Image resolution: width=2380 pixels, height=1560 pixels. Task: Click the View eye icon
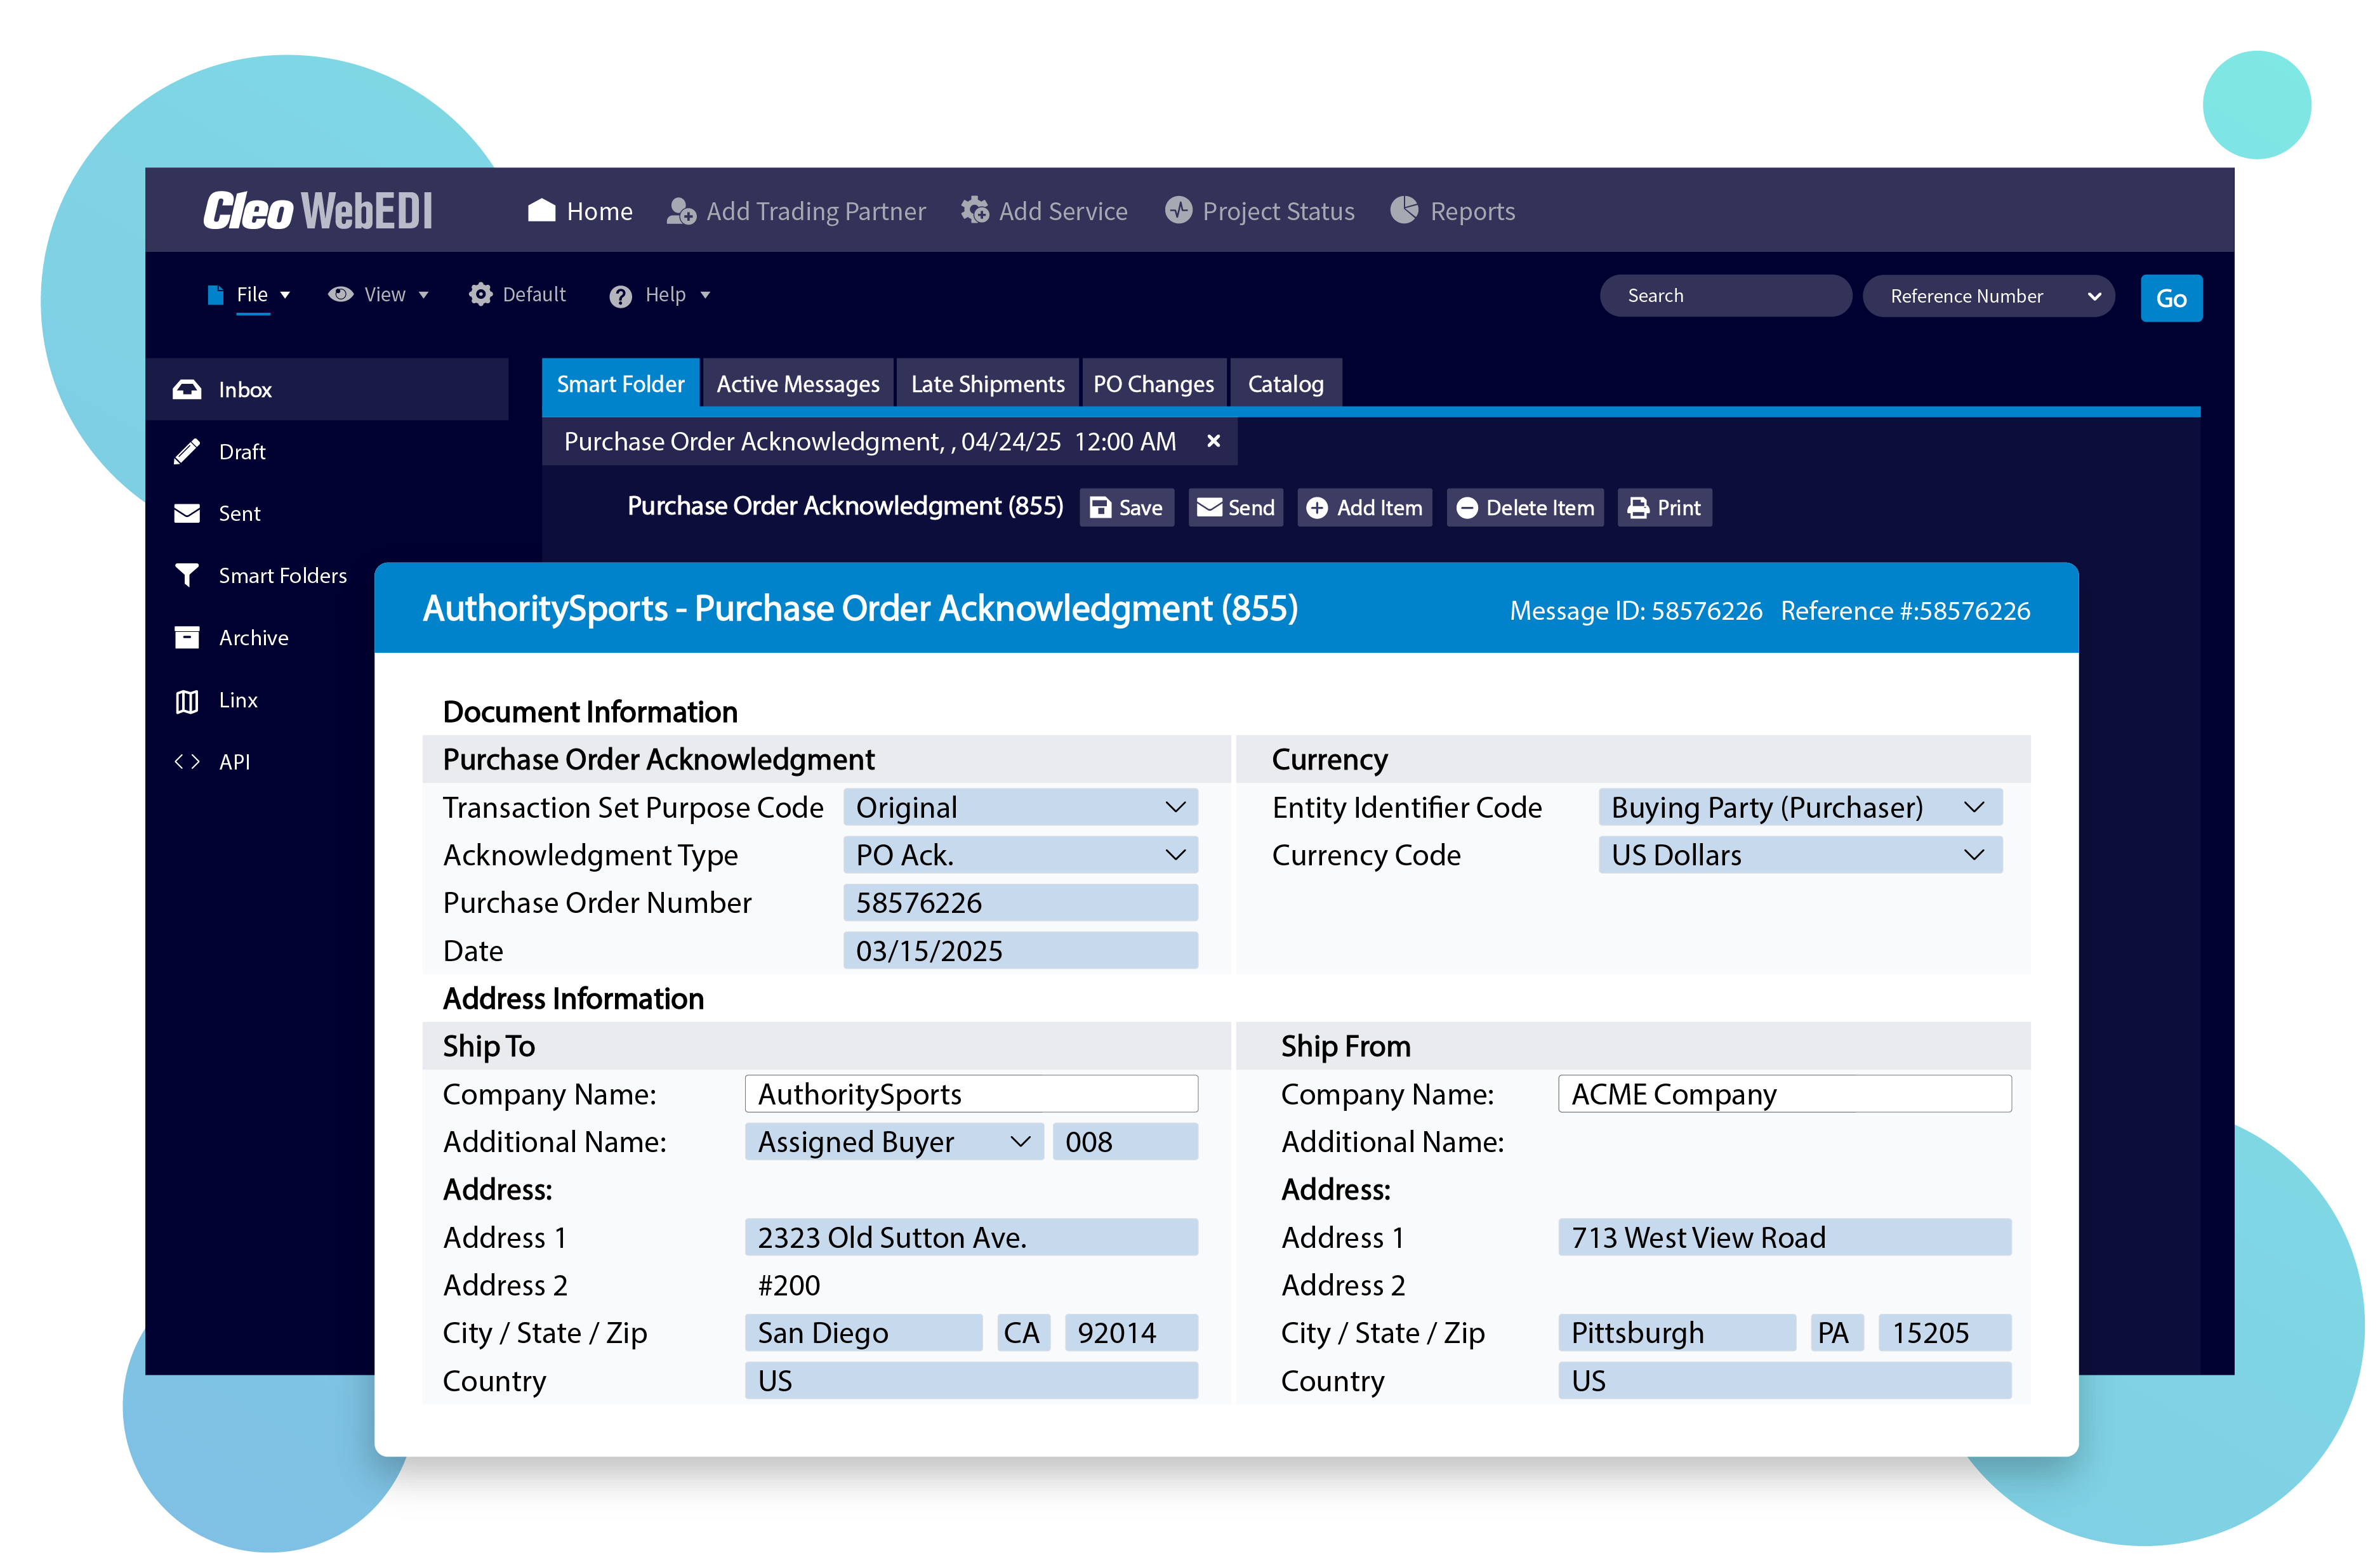340,295
